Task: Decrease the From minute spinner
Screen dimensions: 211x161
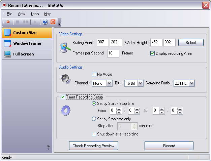Action: pyautogui.click(x=137, y=112)
